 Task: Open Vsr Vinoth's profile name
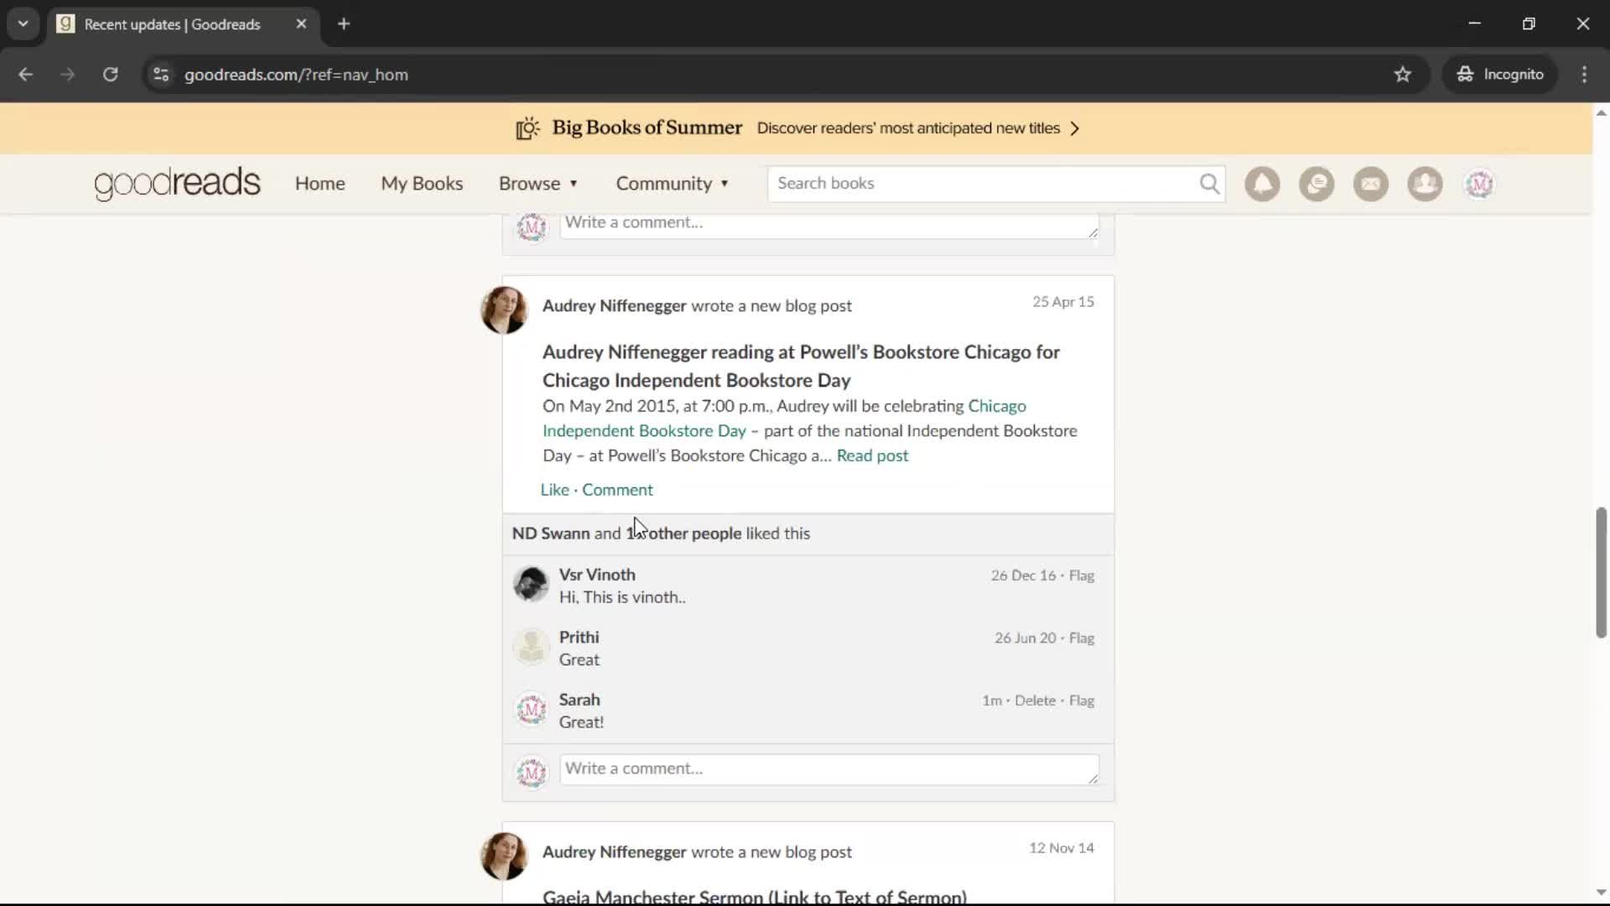point(597,575)
